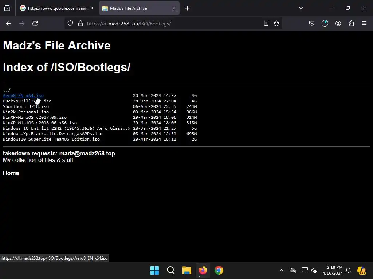Click muted volume tray icon
Screen dimensions: 373x279
click(x=314, y=270)
